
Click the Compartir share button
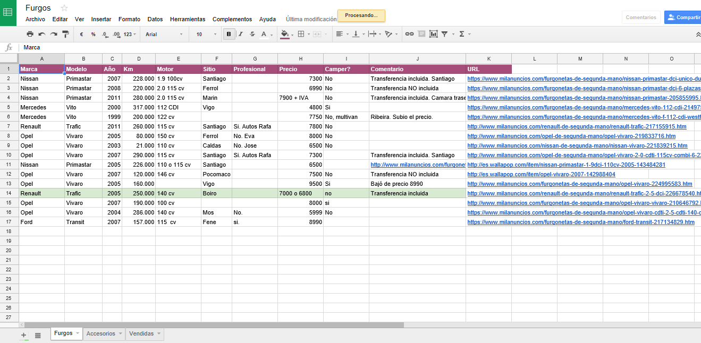683,18
